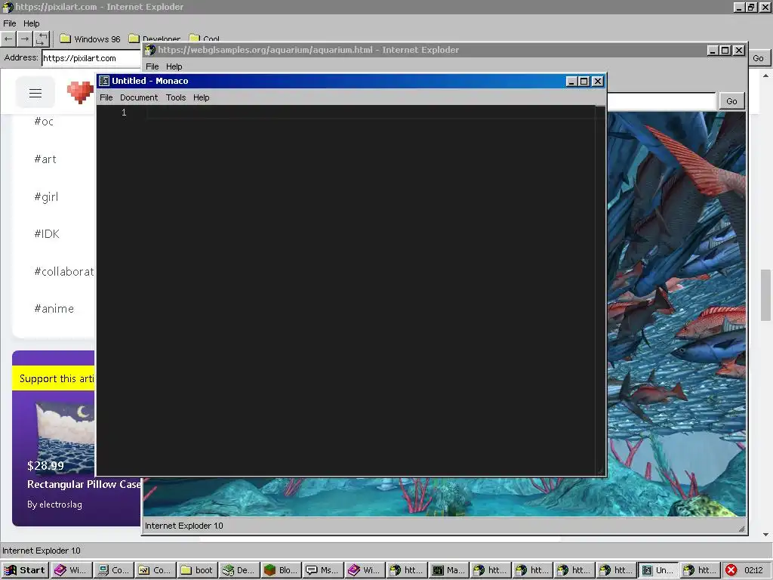The height and width of the screenshot is (580, 773).
Task: Click the aquarium window's resize grip
Action: [x=741, y=528]
